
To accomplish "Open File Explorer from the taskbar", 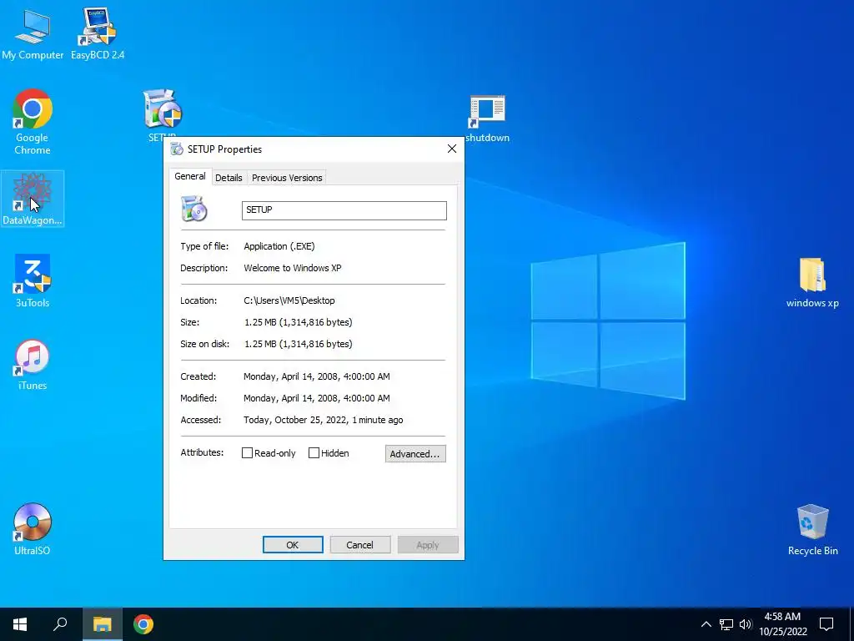I will click(102, 624).
